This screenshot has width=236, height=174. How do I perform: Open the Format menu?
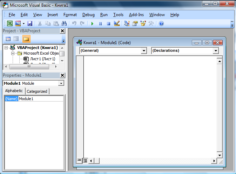pyautogui.click(x=70, y=15)
